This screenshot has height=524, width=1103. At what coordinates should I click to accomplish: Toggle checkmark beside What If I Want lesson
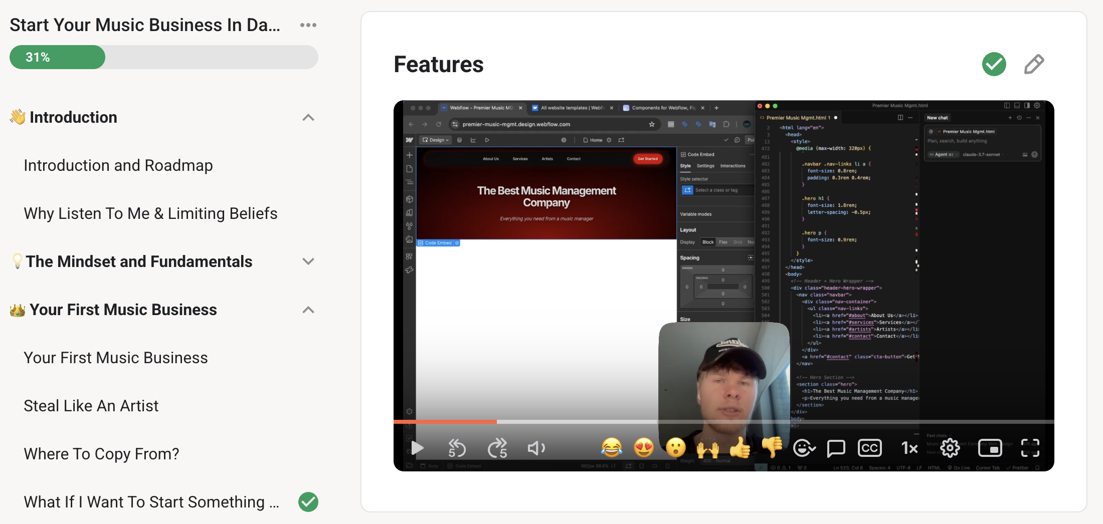click(x=308, y=502)
